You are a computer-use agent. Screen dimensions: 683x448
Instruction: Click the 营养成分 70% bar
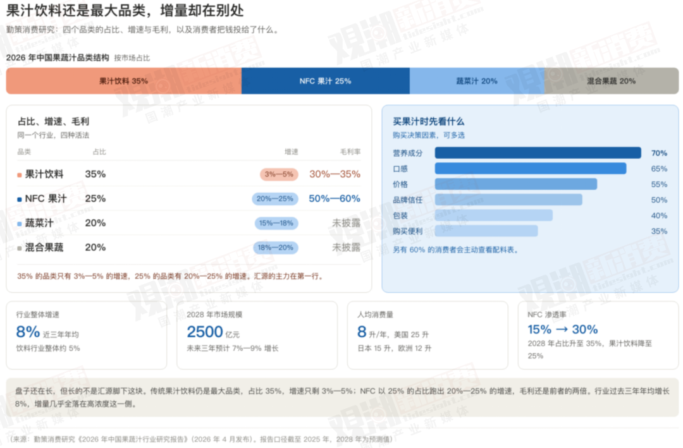coord(538,153)
